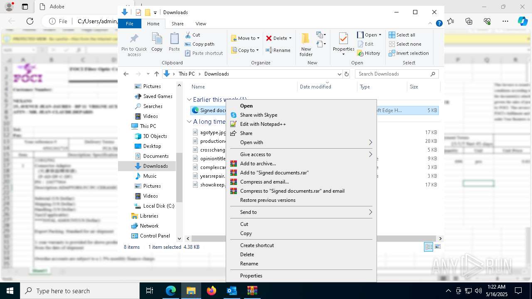Choose Properties in context menu
This screenshot has height=299, width=532.
click(301, 276)
